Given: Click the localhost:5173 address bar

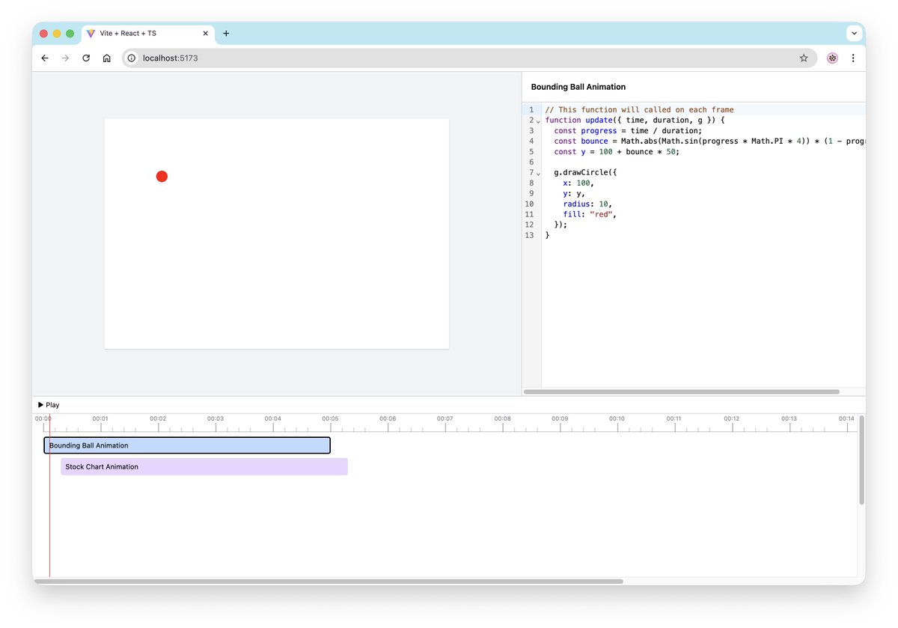Looking at the screenshot, I should click(468, 58).
